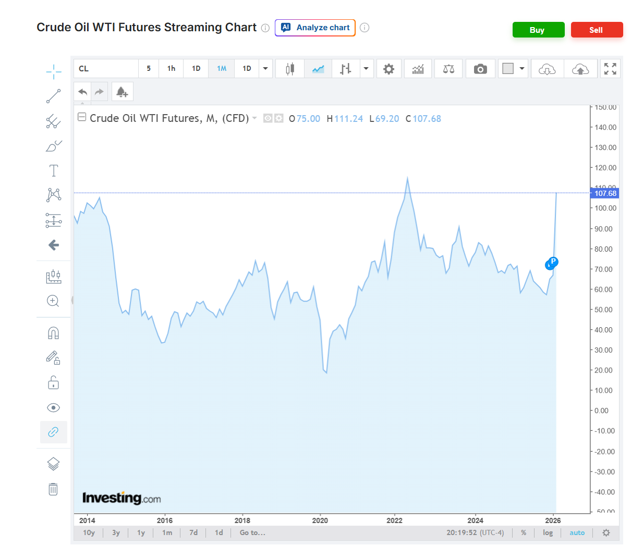This screenshot has width=631, height=546.
Task: Toggle auto scale at chart bottom
Action: tap(577, 532)
